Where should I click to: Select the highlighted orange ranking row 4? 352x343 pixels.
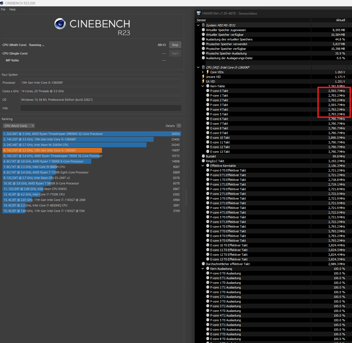point(92,150)
